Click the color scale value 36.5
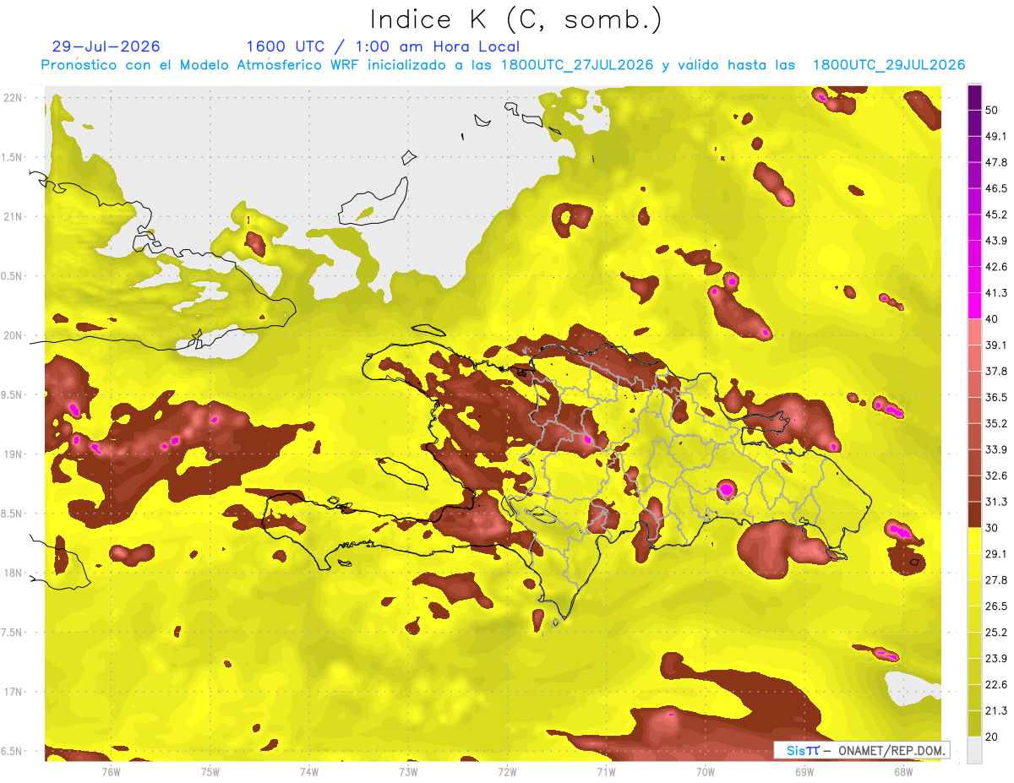 pos(996,398)
